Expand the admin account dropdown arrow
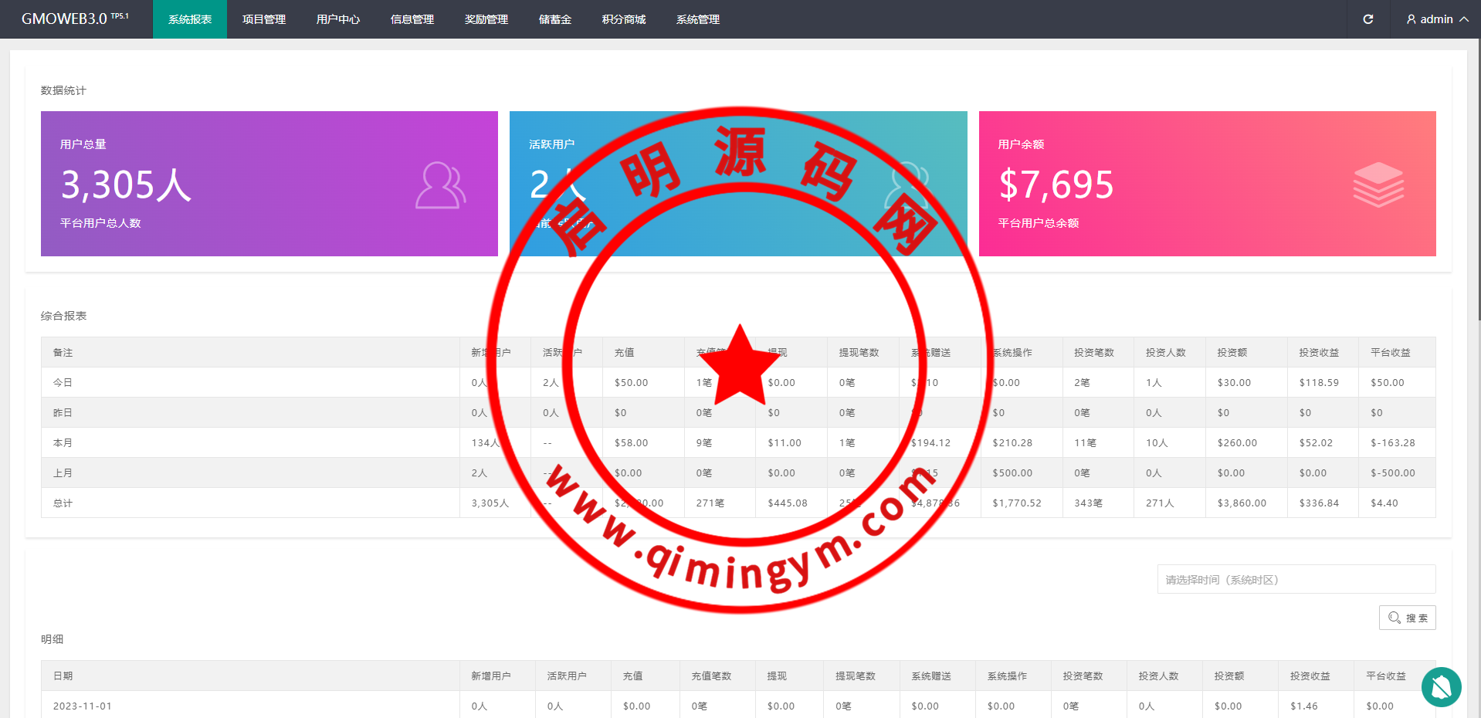 click(1464, 19)
